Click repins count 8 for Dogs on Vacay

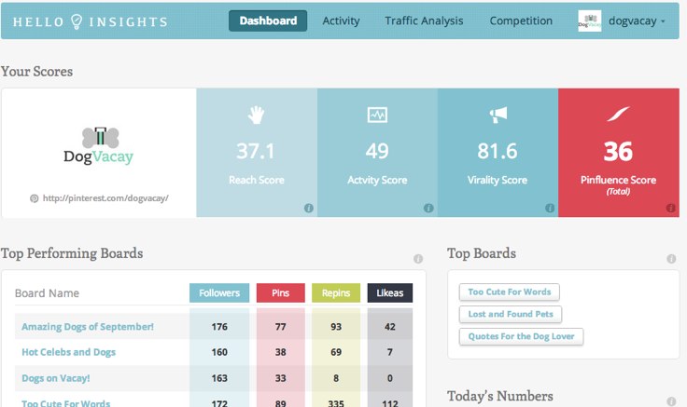pyautogui.click(x=336, y=378)
